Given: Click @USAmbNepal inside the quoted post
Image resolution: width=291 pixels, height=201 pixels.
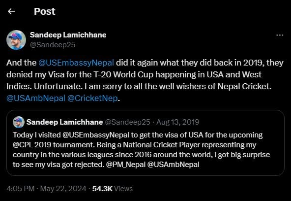Looking at the screenshot, I should pos(174,165).
